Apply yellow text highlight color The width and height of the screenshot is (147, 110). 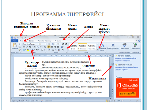pyautogui.click(x=28, y=50)
